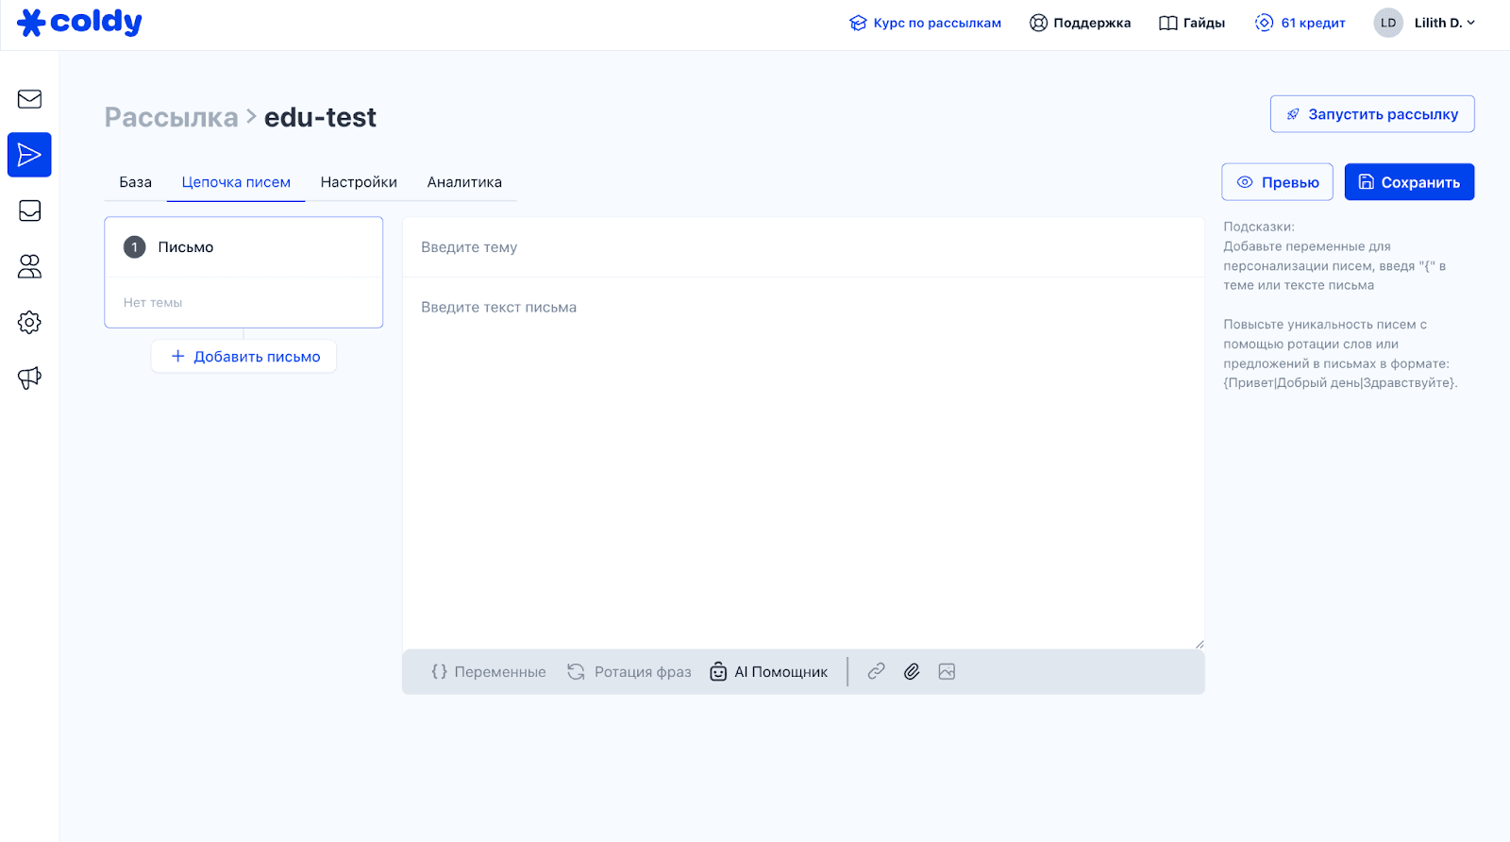The height and width of the screenshot is (842, 1510).
Task: Open the AI Помощник tool
Action: (769, 672)
